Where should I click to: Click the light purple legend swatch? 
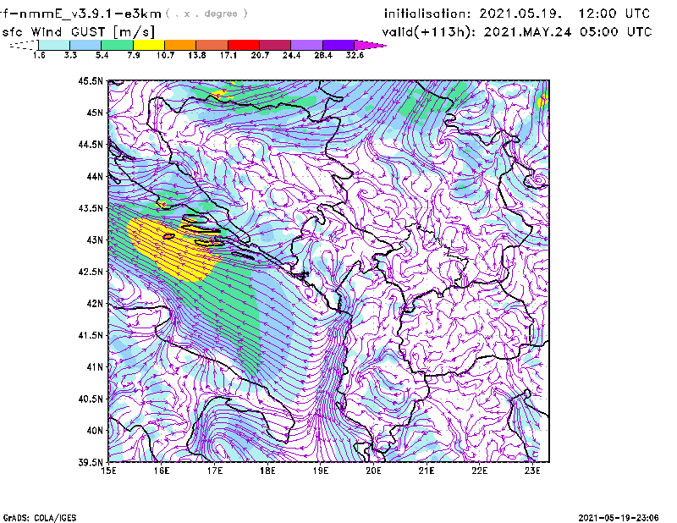pos(306,45)
